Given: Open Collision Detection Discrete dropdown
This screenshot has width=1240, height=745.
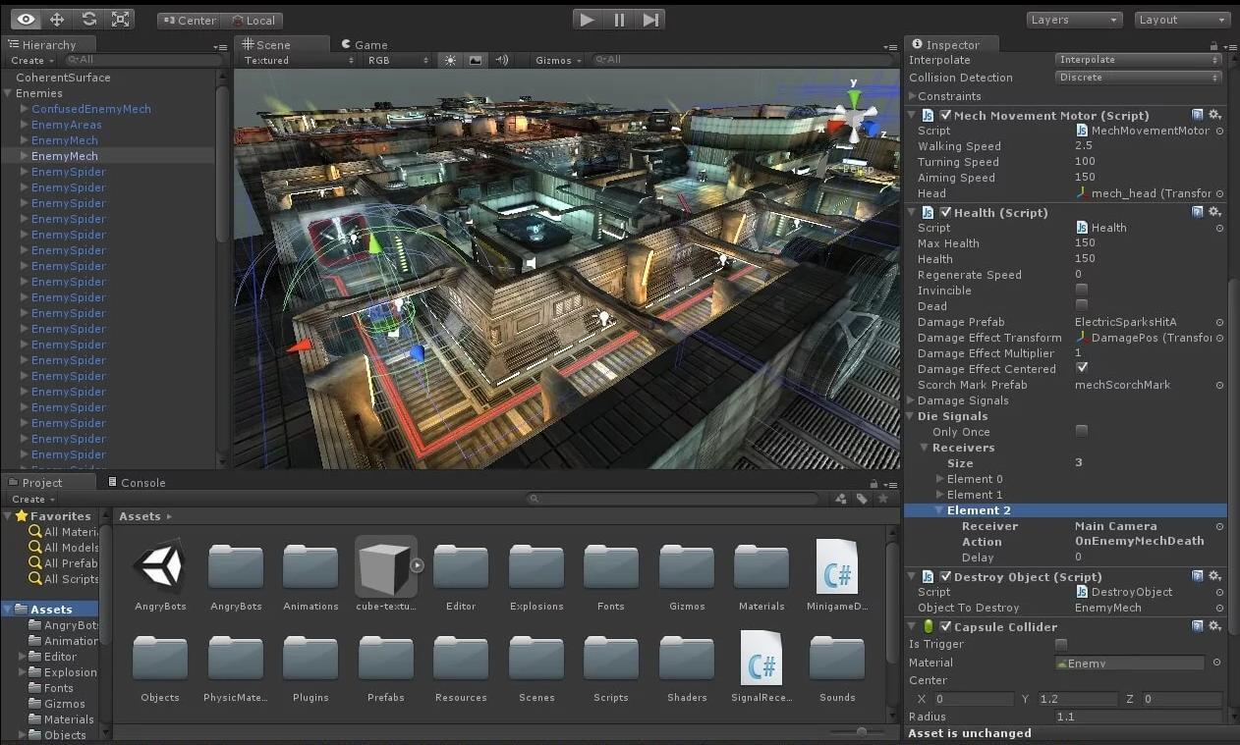Looking at the screenshot, I should click(x=1138, y=78).
